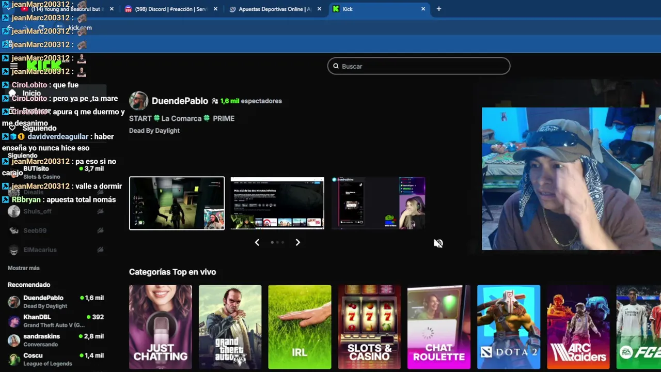Select the Dead By Daylight stream thumbnail
The image size is (661, 372).
(x=177, y=203)
